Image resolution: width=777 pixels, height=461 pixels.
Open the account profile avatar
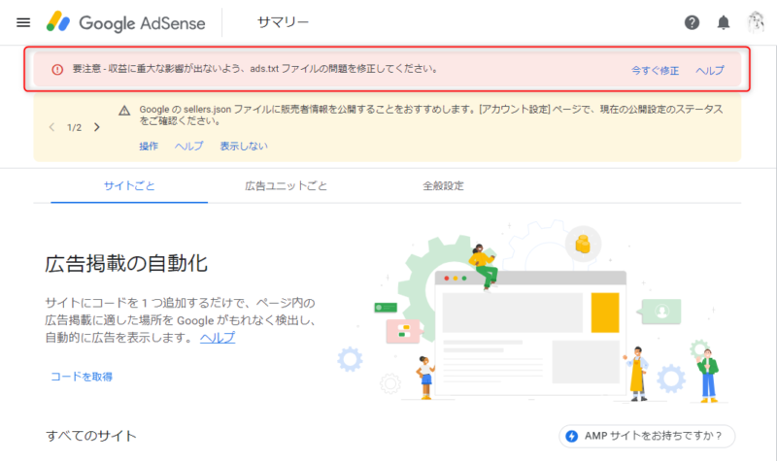point(756,22)
